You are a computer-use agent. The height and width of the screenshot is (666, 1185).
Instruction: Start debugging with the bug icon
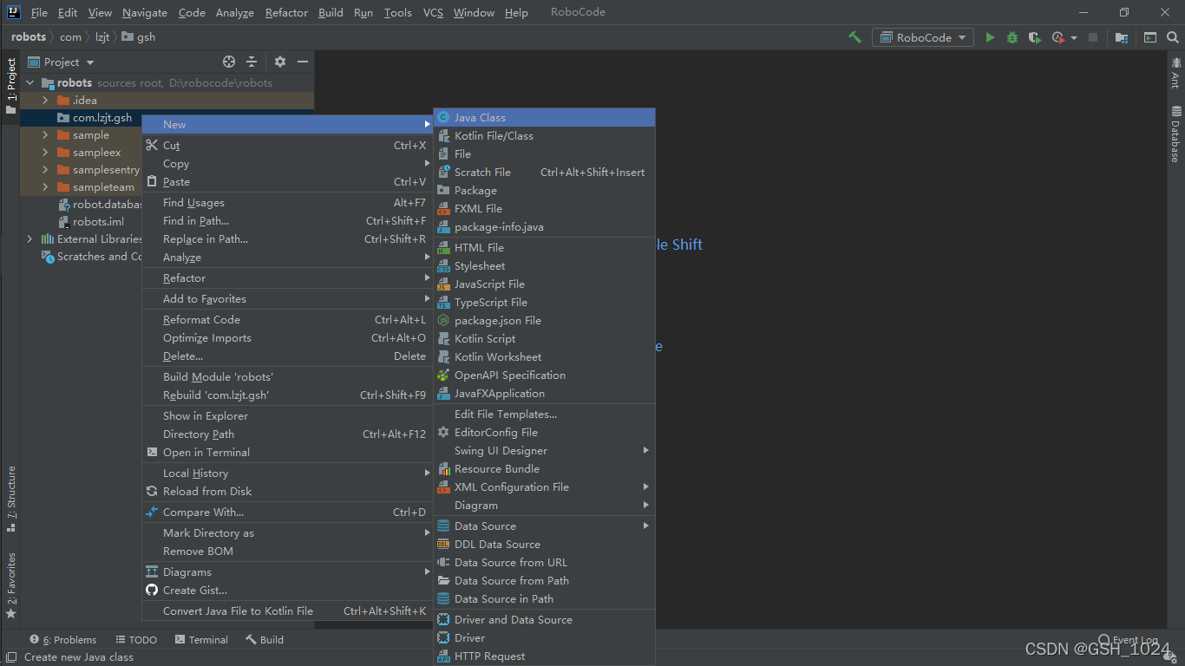[x=1012, y=37]
